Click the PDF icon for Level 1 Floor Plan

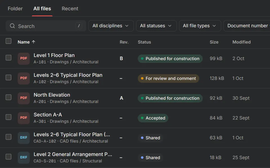pos(24,59)
